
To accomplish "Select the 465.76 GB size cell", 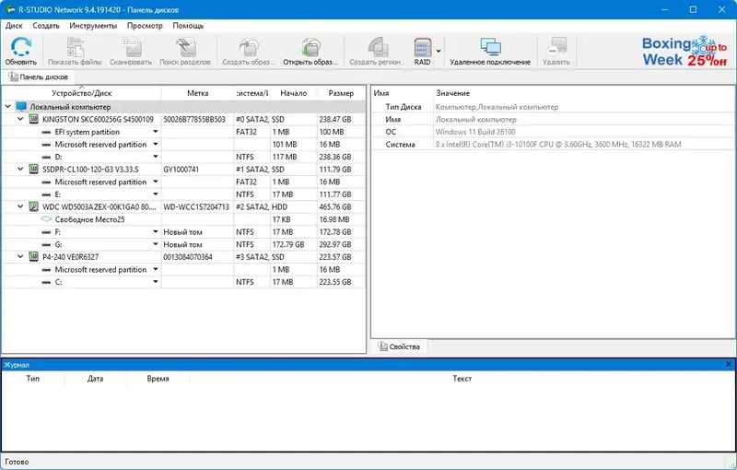I will point(341,206).
